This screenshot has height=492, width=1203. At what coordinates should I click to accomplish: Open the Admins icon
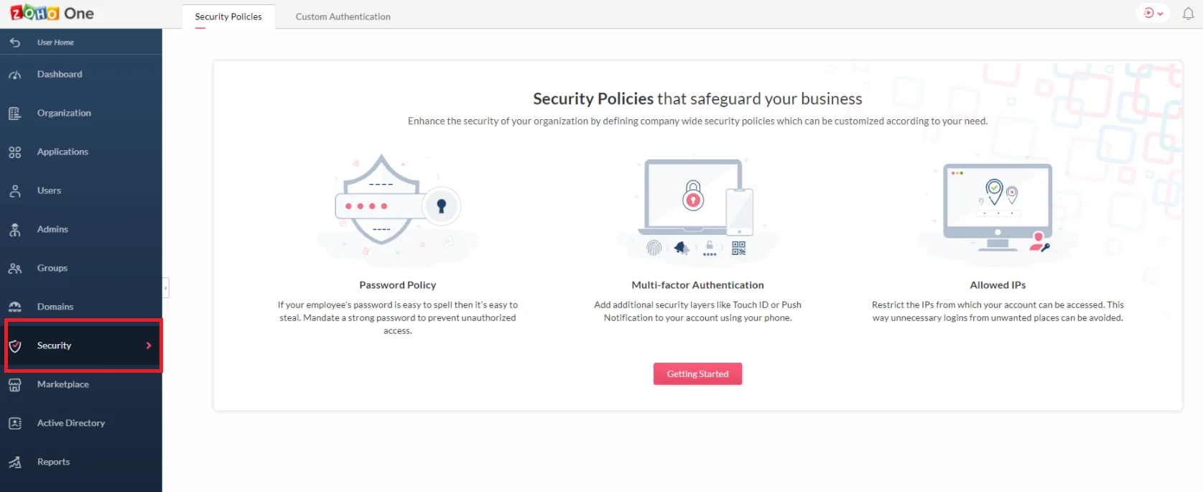pyautogui.click(x=15, y=229)
